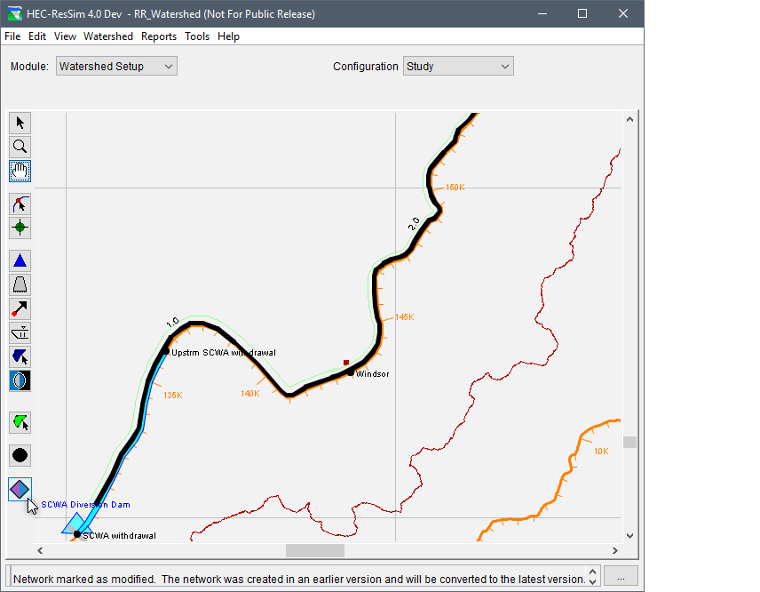Open the Module dropdown showing Watershed Setup
The width and height of the screenshot is (760, 592).
point(116,67)
